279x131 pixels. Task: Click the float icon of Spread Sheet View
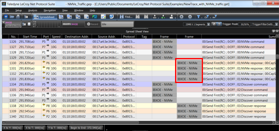pyautogui.click(x=273, y=31)
